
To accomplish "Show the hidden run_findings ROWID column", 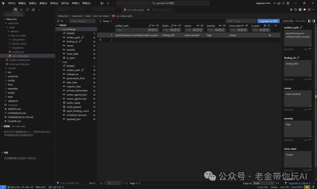I will pos(94,33).
